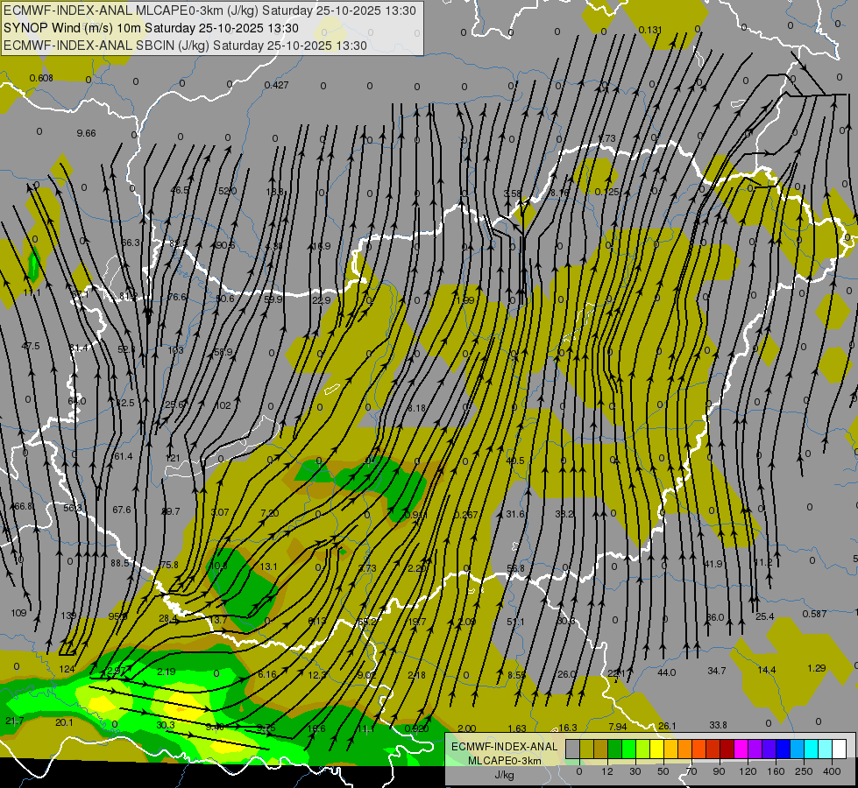Click the map value 40.5
The width and height of the screenshot is (858, 788).
[515, 461]
